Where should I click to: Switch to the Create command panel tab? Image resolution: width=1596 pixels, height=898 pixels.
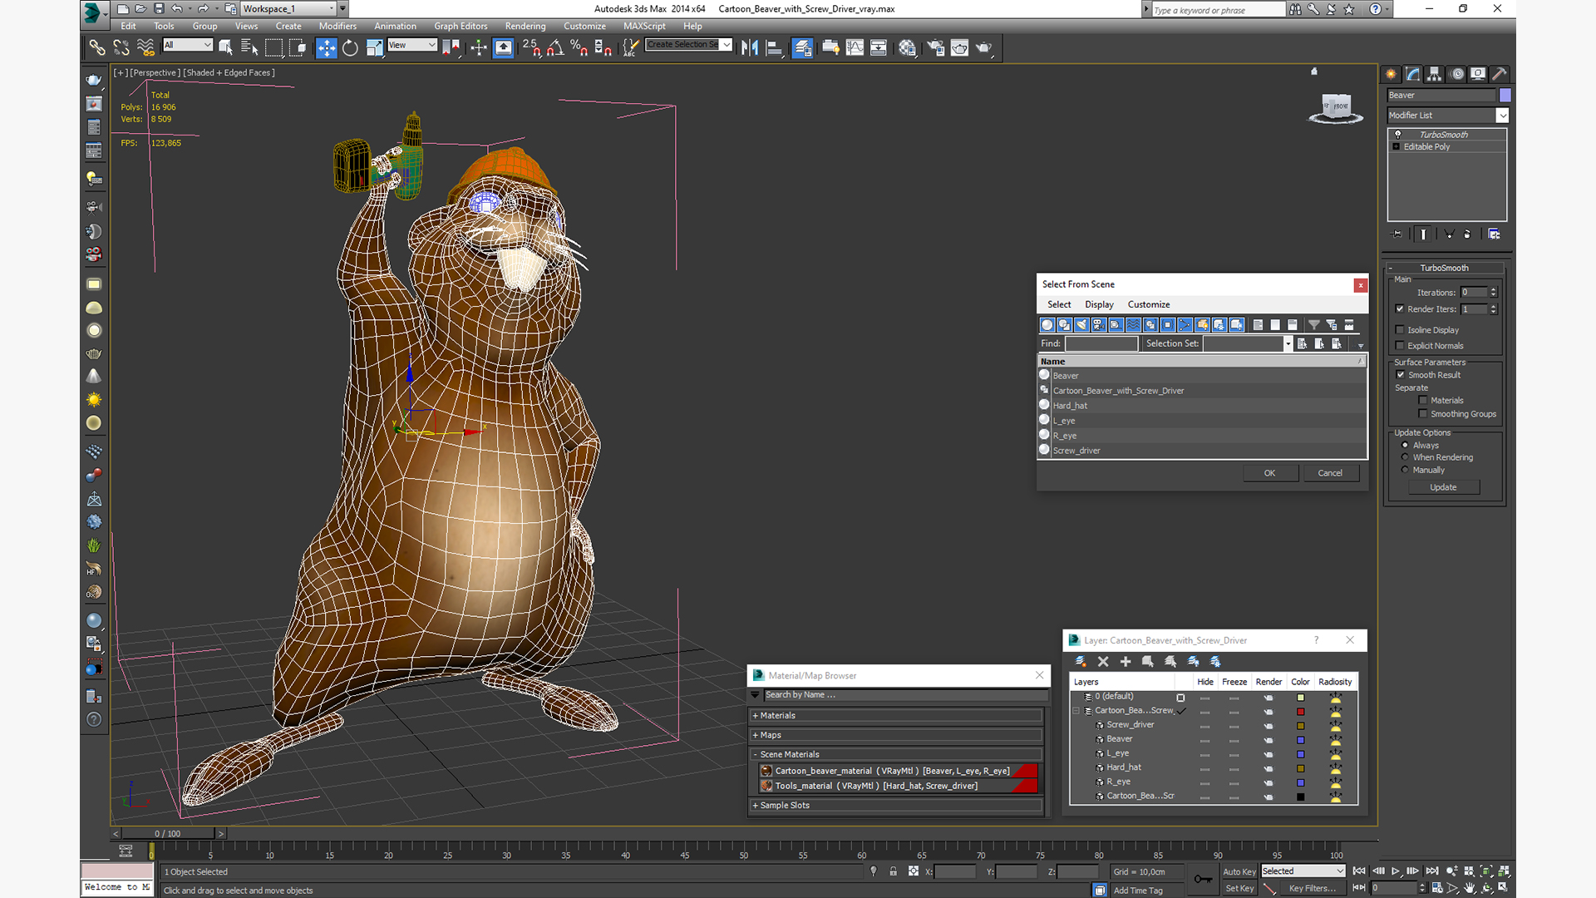pyautogui.click(x=1391, y=74)
